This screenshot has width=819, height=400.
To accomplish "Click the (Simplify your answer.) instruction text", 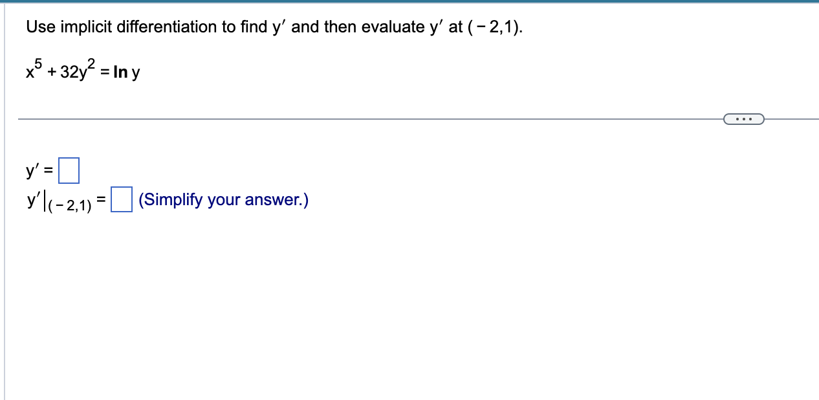I will click(x=223, y=199).
